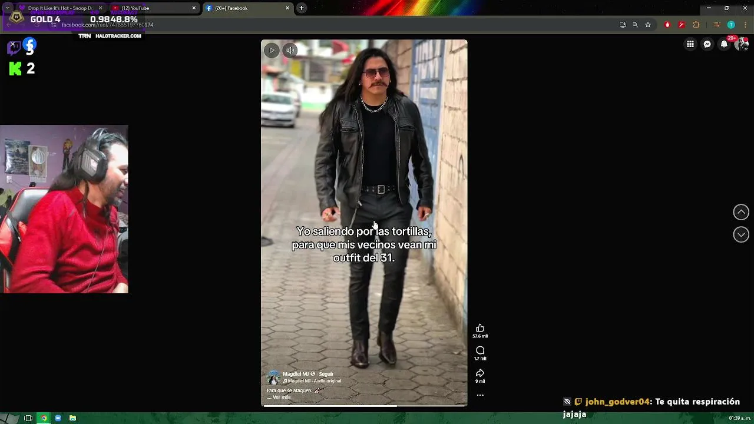
Task: Click the taskbar clock showing 01:39 a. m.
Action: point(739,418)
